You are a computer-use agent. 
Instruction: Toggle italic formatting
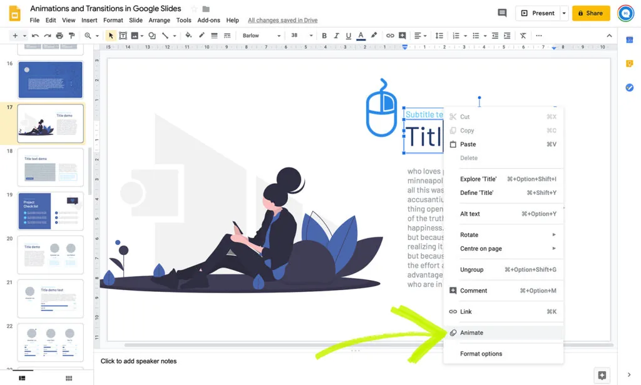tap(336, 36)
